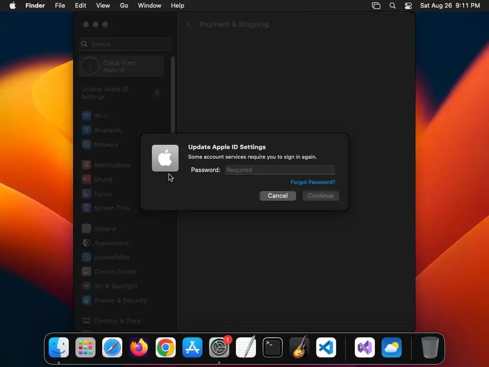Launch GarageBand from the Dock
Screen dimensions: 489x367
point(299,347)
